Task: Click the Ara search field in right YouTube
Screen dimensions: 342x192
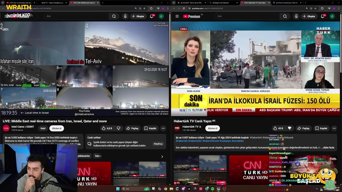Action: [x=247, y=16]
